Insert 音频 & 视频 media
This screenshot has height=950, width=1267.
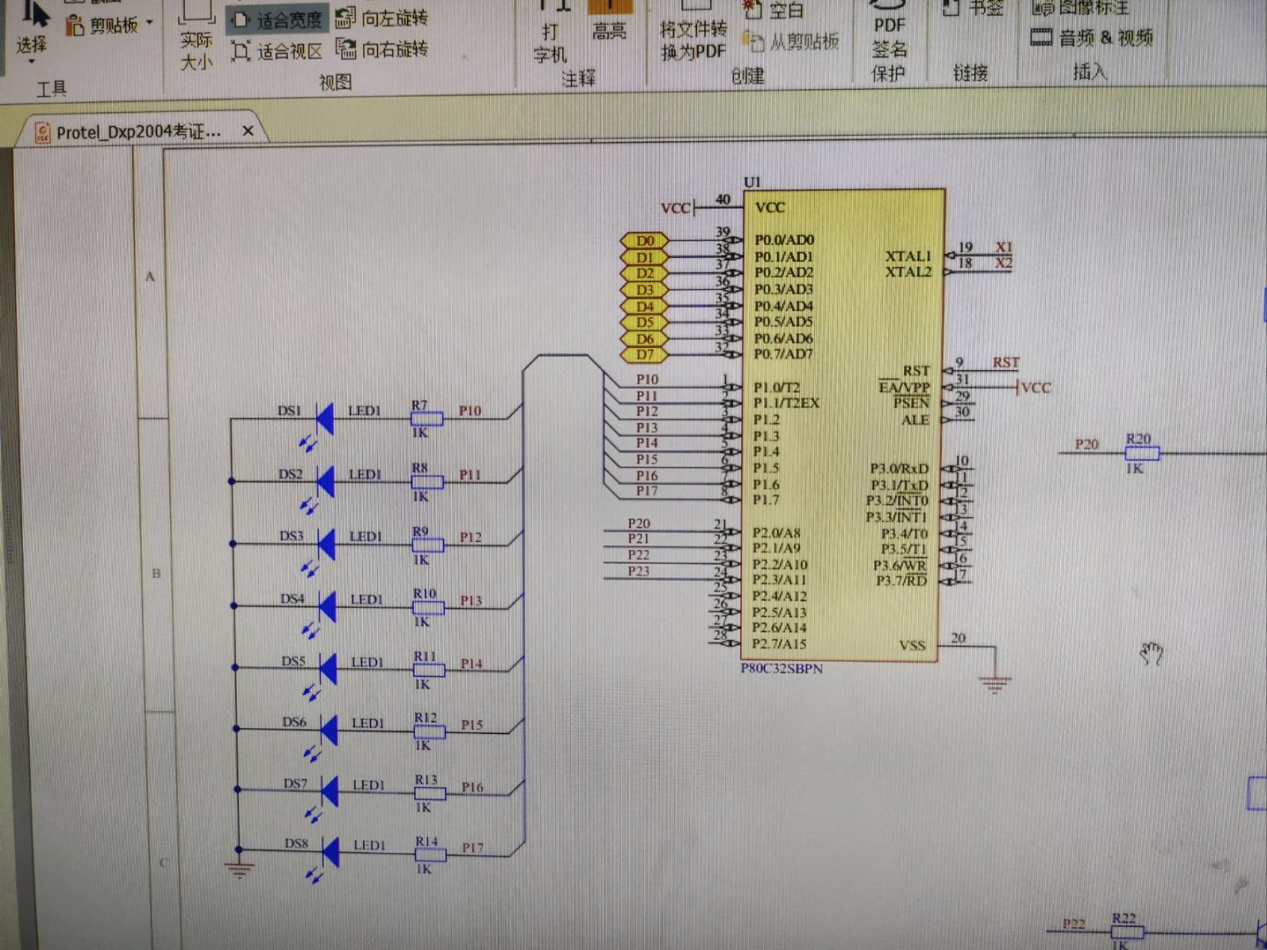pos(1091,37)
